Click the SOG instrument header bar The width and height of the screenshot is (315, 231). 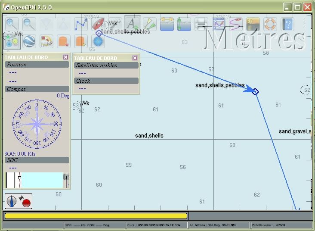[37, 160]
